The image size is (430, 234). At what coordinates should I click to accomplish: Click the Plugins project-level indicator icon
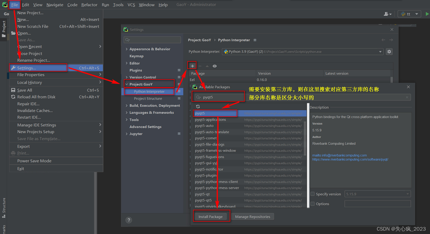pos(179,70)
